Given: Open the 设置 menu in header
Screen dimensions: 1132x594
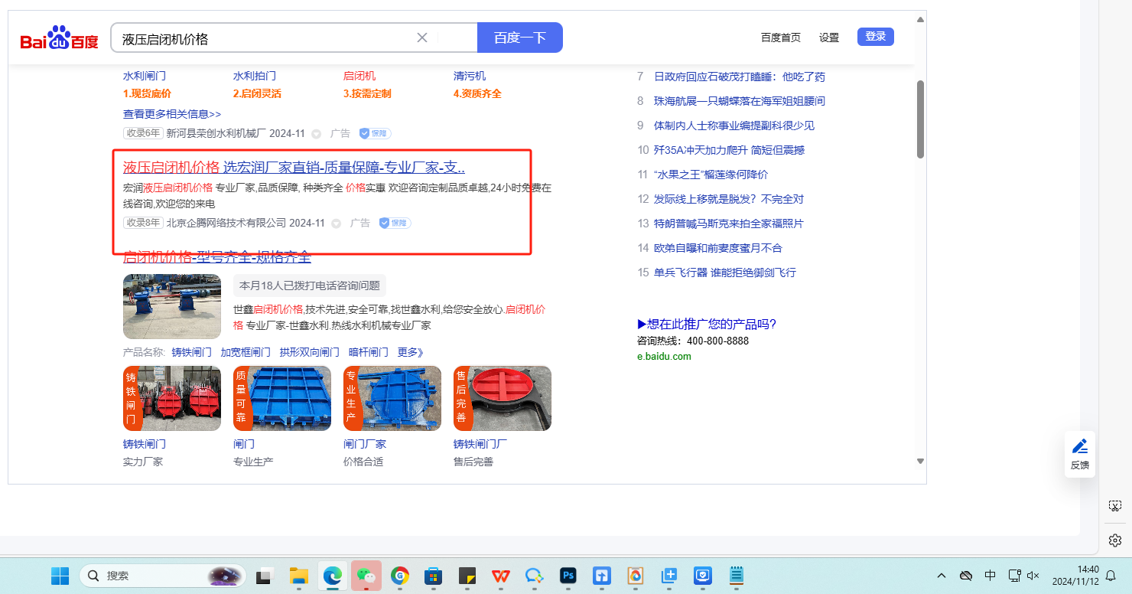Looking at the screenshot, I should pos(828,38).
